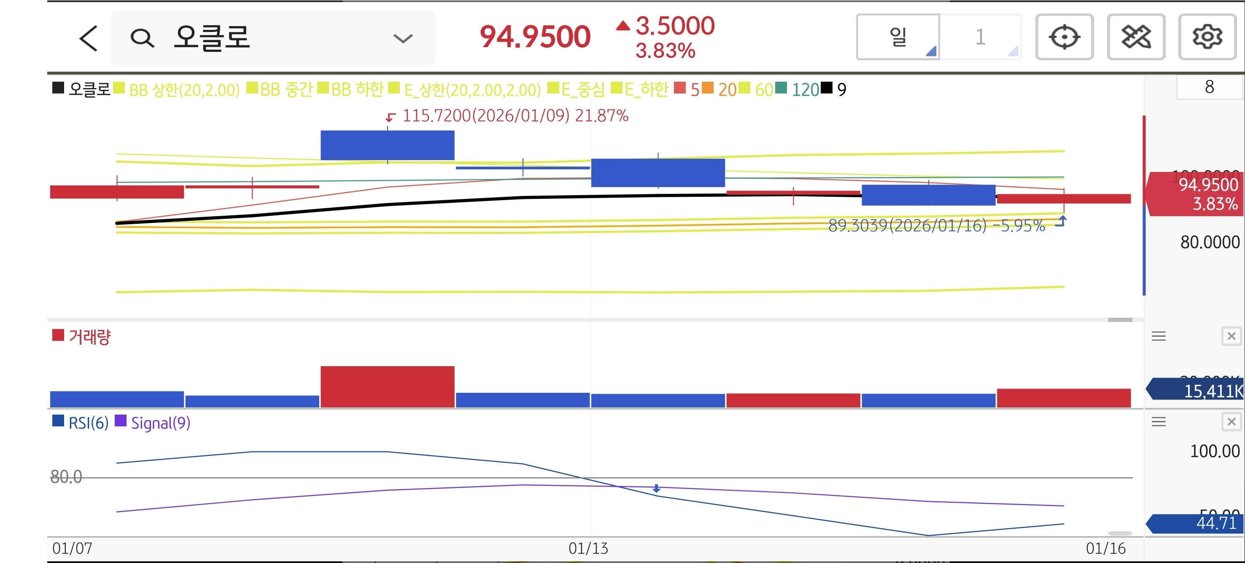Click the 거래량 legend label

click(x=89, y=337)
